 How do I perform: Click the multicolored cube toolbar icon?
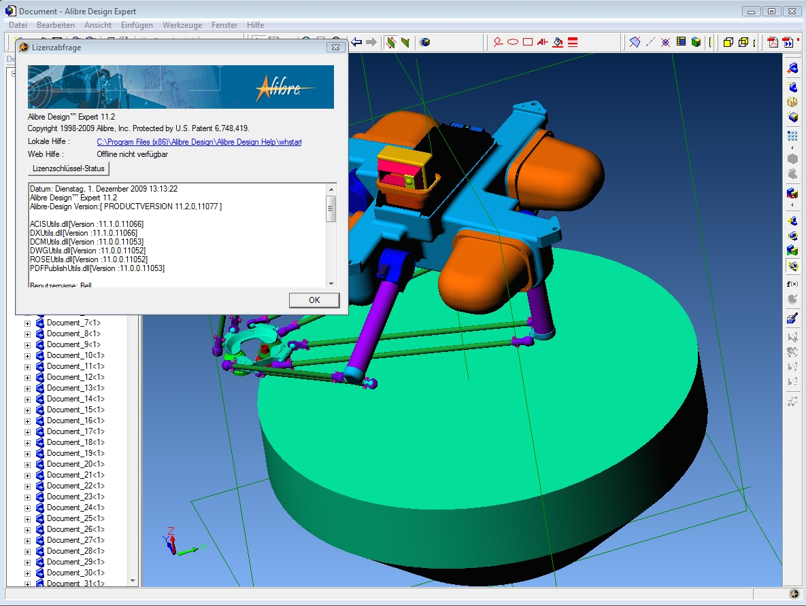[x=696, y=42]
